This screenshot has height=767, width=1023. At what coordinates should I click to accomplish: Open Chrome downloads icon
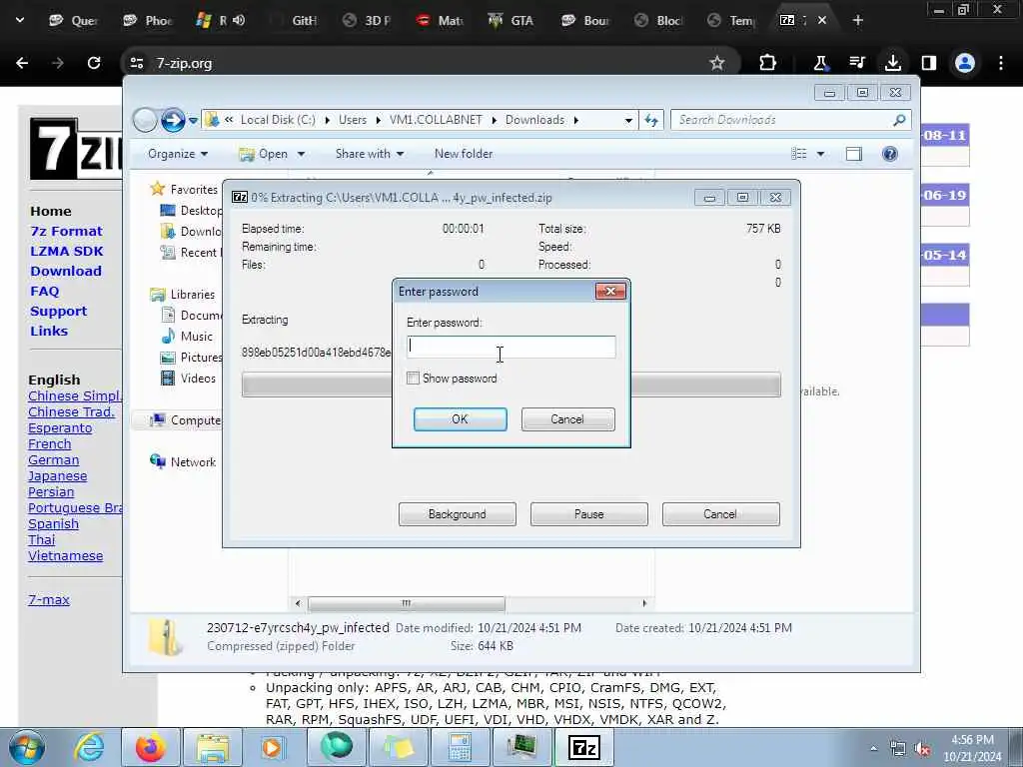(x=892, y=63)
